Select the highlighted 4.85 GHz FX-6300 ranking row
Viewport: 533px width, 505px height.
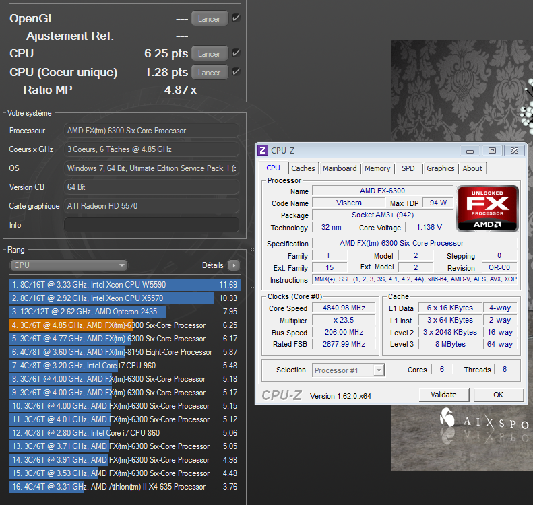125,325
